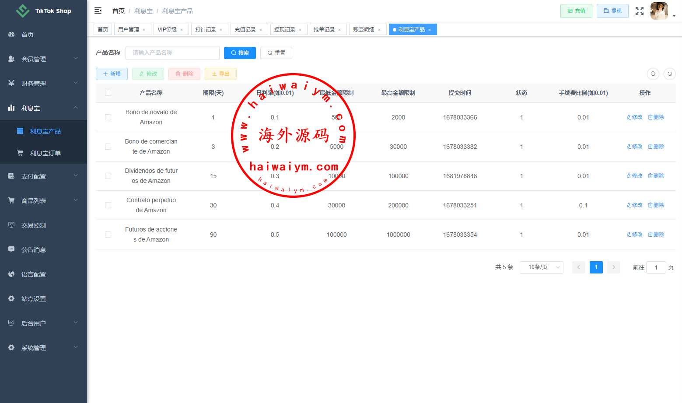Image resolution: width=682 pixels, height=403 pixels.
Task: Click the 重置 reset button
Action: pos(276,53)
